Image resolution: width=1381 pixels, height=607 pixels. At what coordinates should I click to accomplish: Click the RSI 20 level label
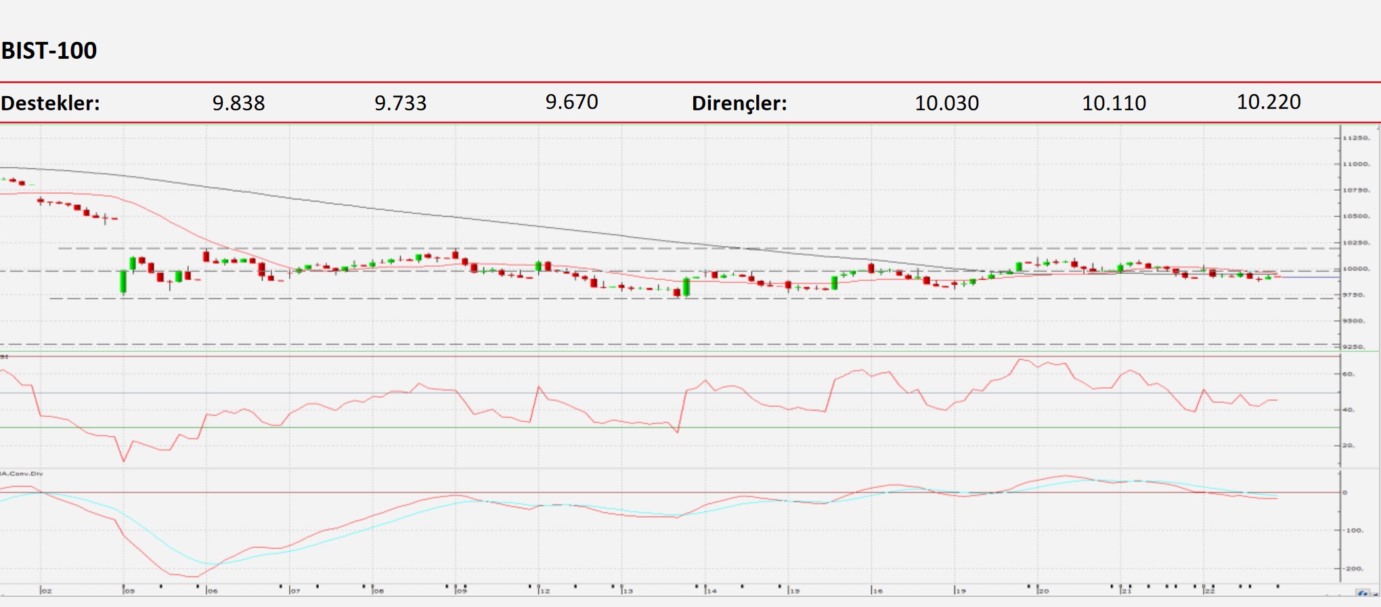(1349, 446)
